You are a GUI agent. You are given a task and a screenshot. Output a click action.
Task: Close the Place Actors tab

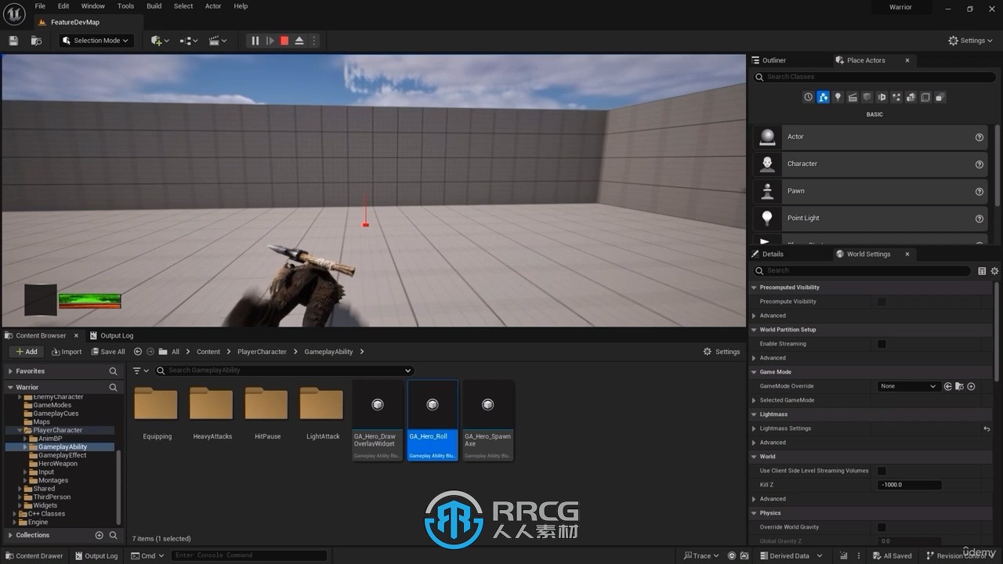pos(907,60)
